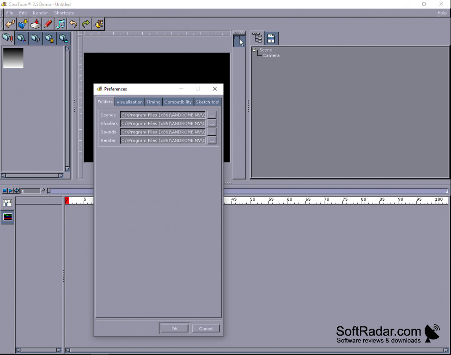Browse for the Shaders folder
The height and width of the screenshot is (355, 451).
212,124
